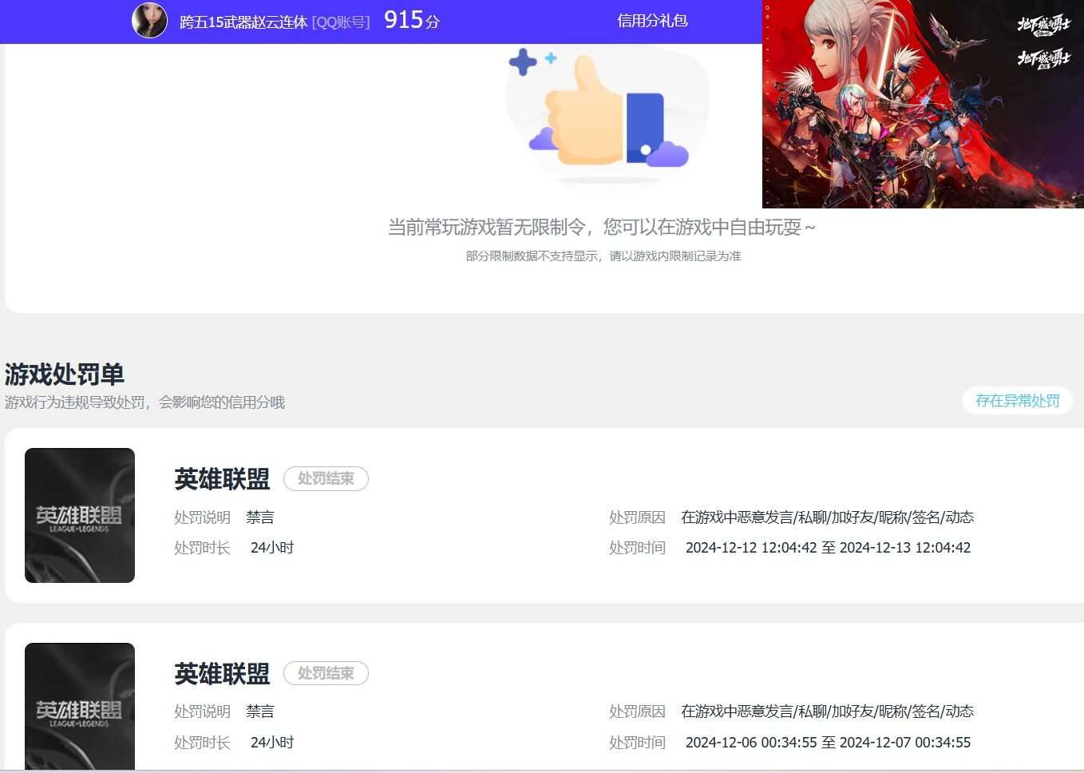Click 禁言 in the 2024-12-06 penalty card
The image size is (1084, 773).
(260, 712)
